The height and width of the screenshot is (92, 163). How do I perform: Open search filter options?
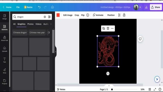[x=49, y=17]
